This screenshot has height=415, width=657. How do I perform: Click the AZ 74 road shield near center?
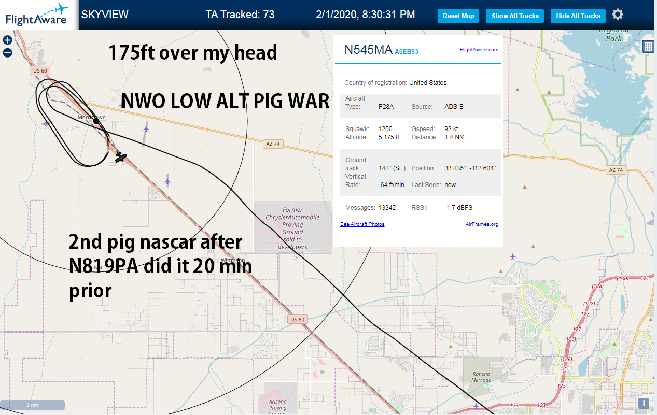point(273,144)
